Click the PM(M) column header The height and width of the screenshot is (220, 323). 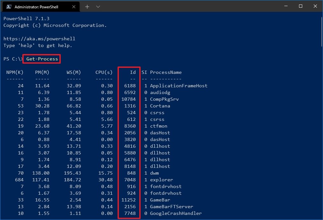click(x=42, y=72)
